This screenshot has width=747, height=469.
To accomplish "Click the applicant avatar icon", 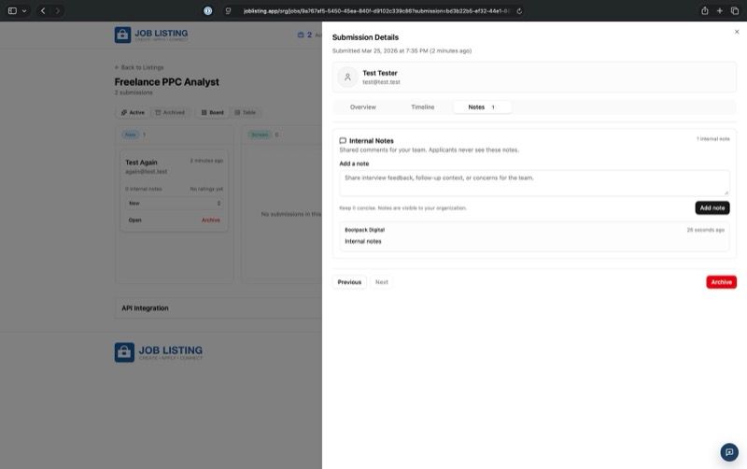I will click(347, 78).
